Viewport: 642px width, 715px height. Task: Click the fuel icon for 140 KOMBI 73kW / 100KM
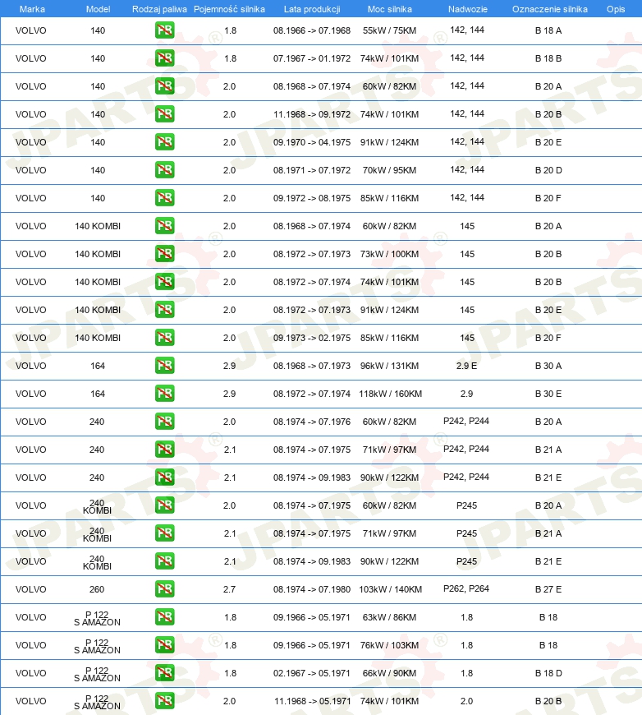164,254
